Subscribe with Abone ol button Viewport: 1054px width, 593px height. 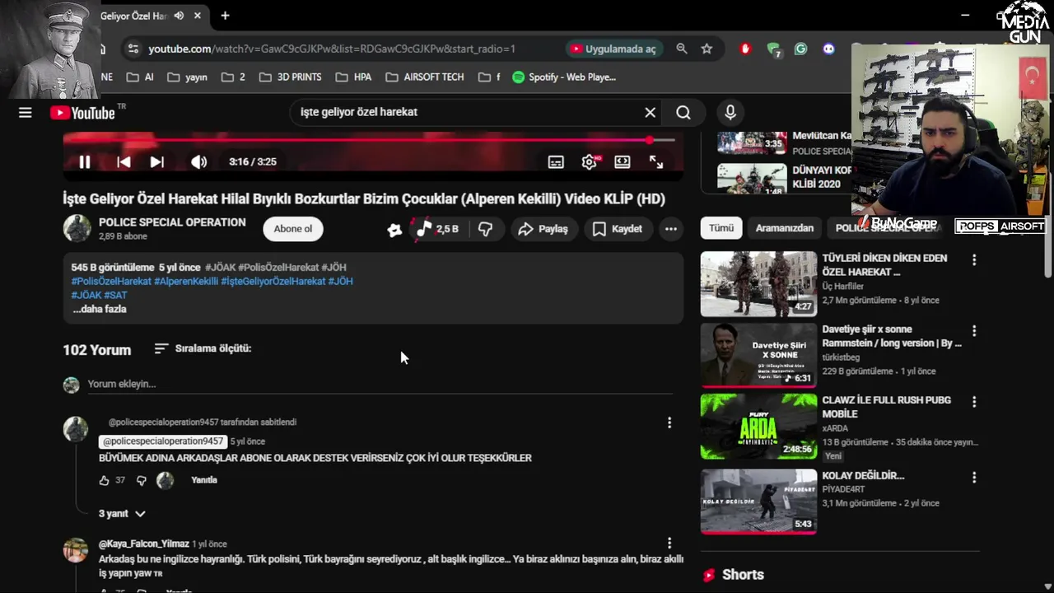tap(293, 229)
